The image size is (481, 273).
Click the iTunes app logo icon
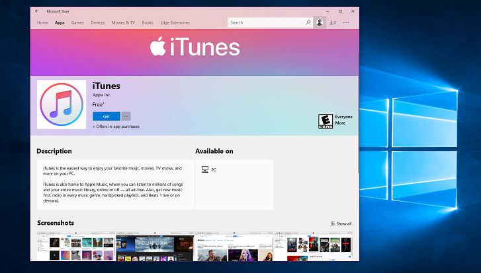[x=62, y=105]
